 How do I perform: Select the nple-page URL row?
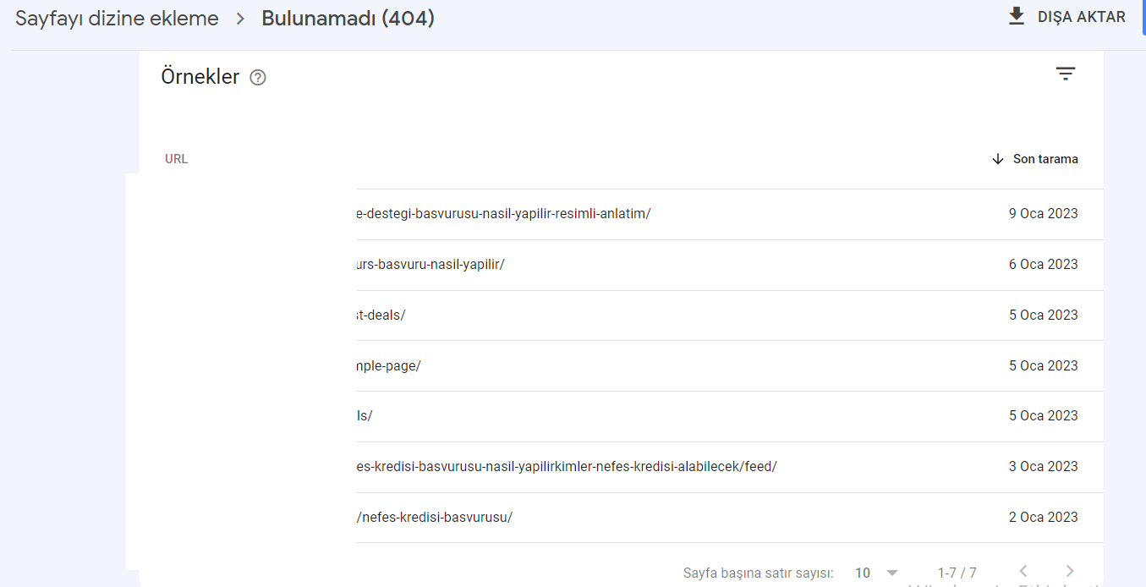click(622, 365)
